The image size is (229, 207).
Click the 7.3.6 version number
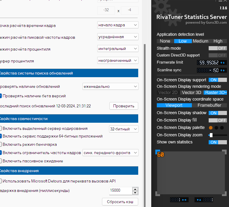point(223,8)
